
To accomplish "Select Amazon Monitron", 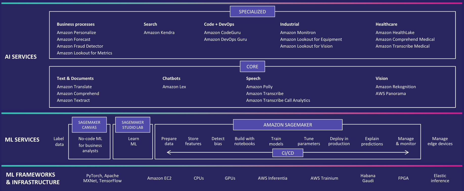I will [x=298, y=33].
